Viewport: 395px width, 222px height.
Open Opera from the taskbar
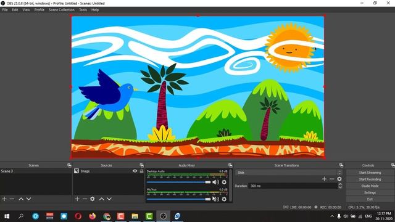tap(78, 216)
